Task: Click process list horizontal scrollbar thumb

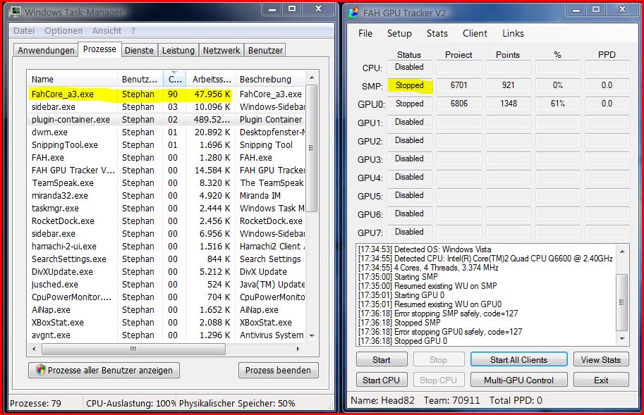Action: 133,349
